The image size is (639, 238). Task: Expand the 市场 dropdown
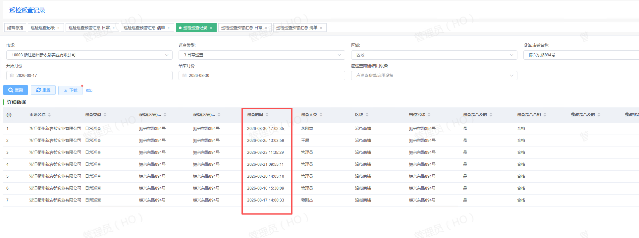point(167,55)
